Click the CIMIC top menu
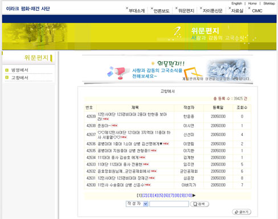278x219 pixels. (x=257, y=11)
